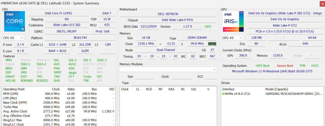
Task: Expand the Memory Modules dropdown list
Action: (x=168, y=69)
